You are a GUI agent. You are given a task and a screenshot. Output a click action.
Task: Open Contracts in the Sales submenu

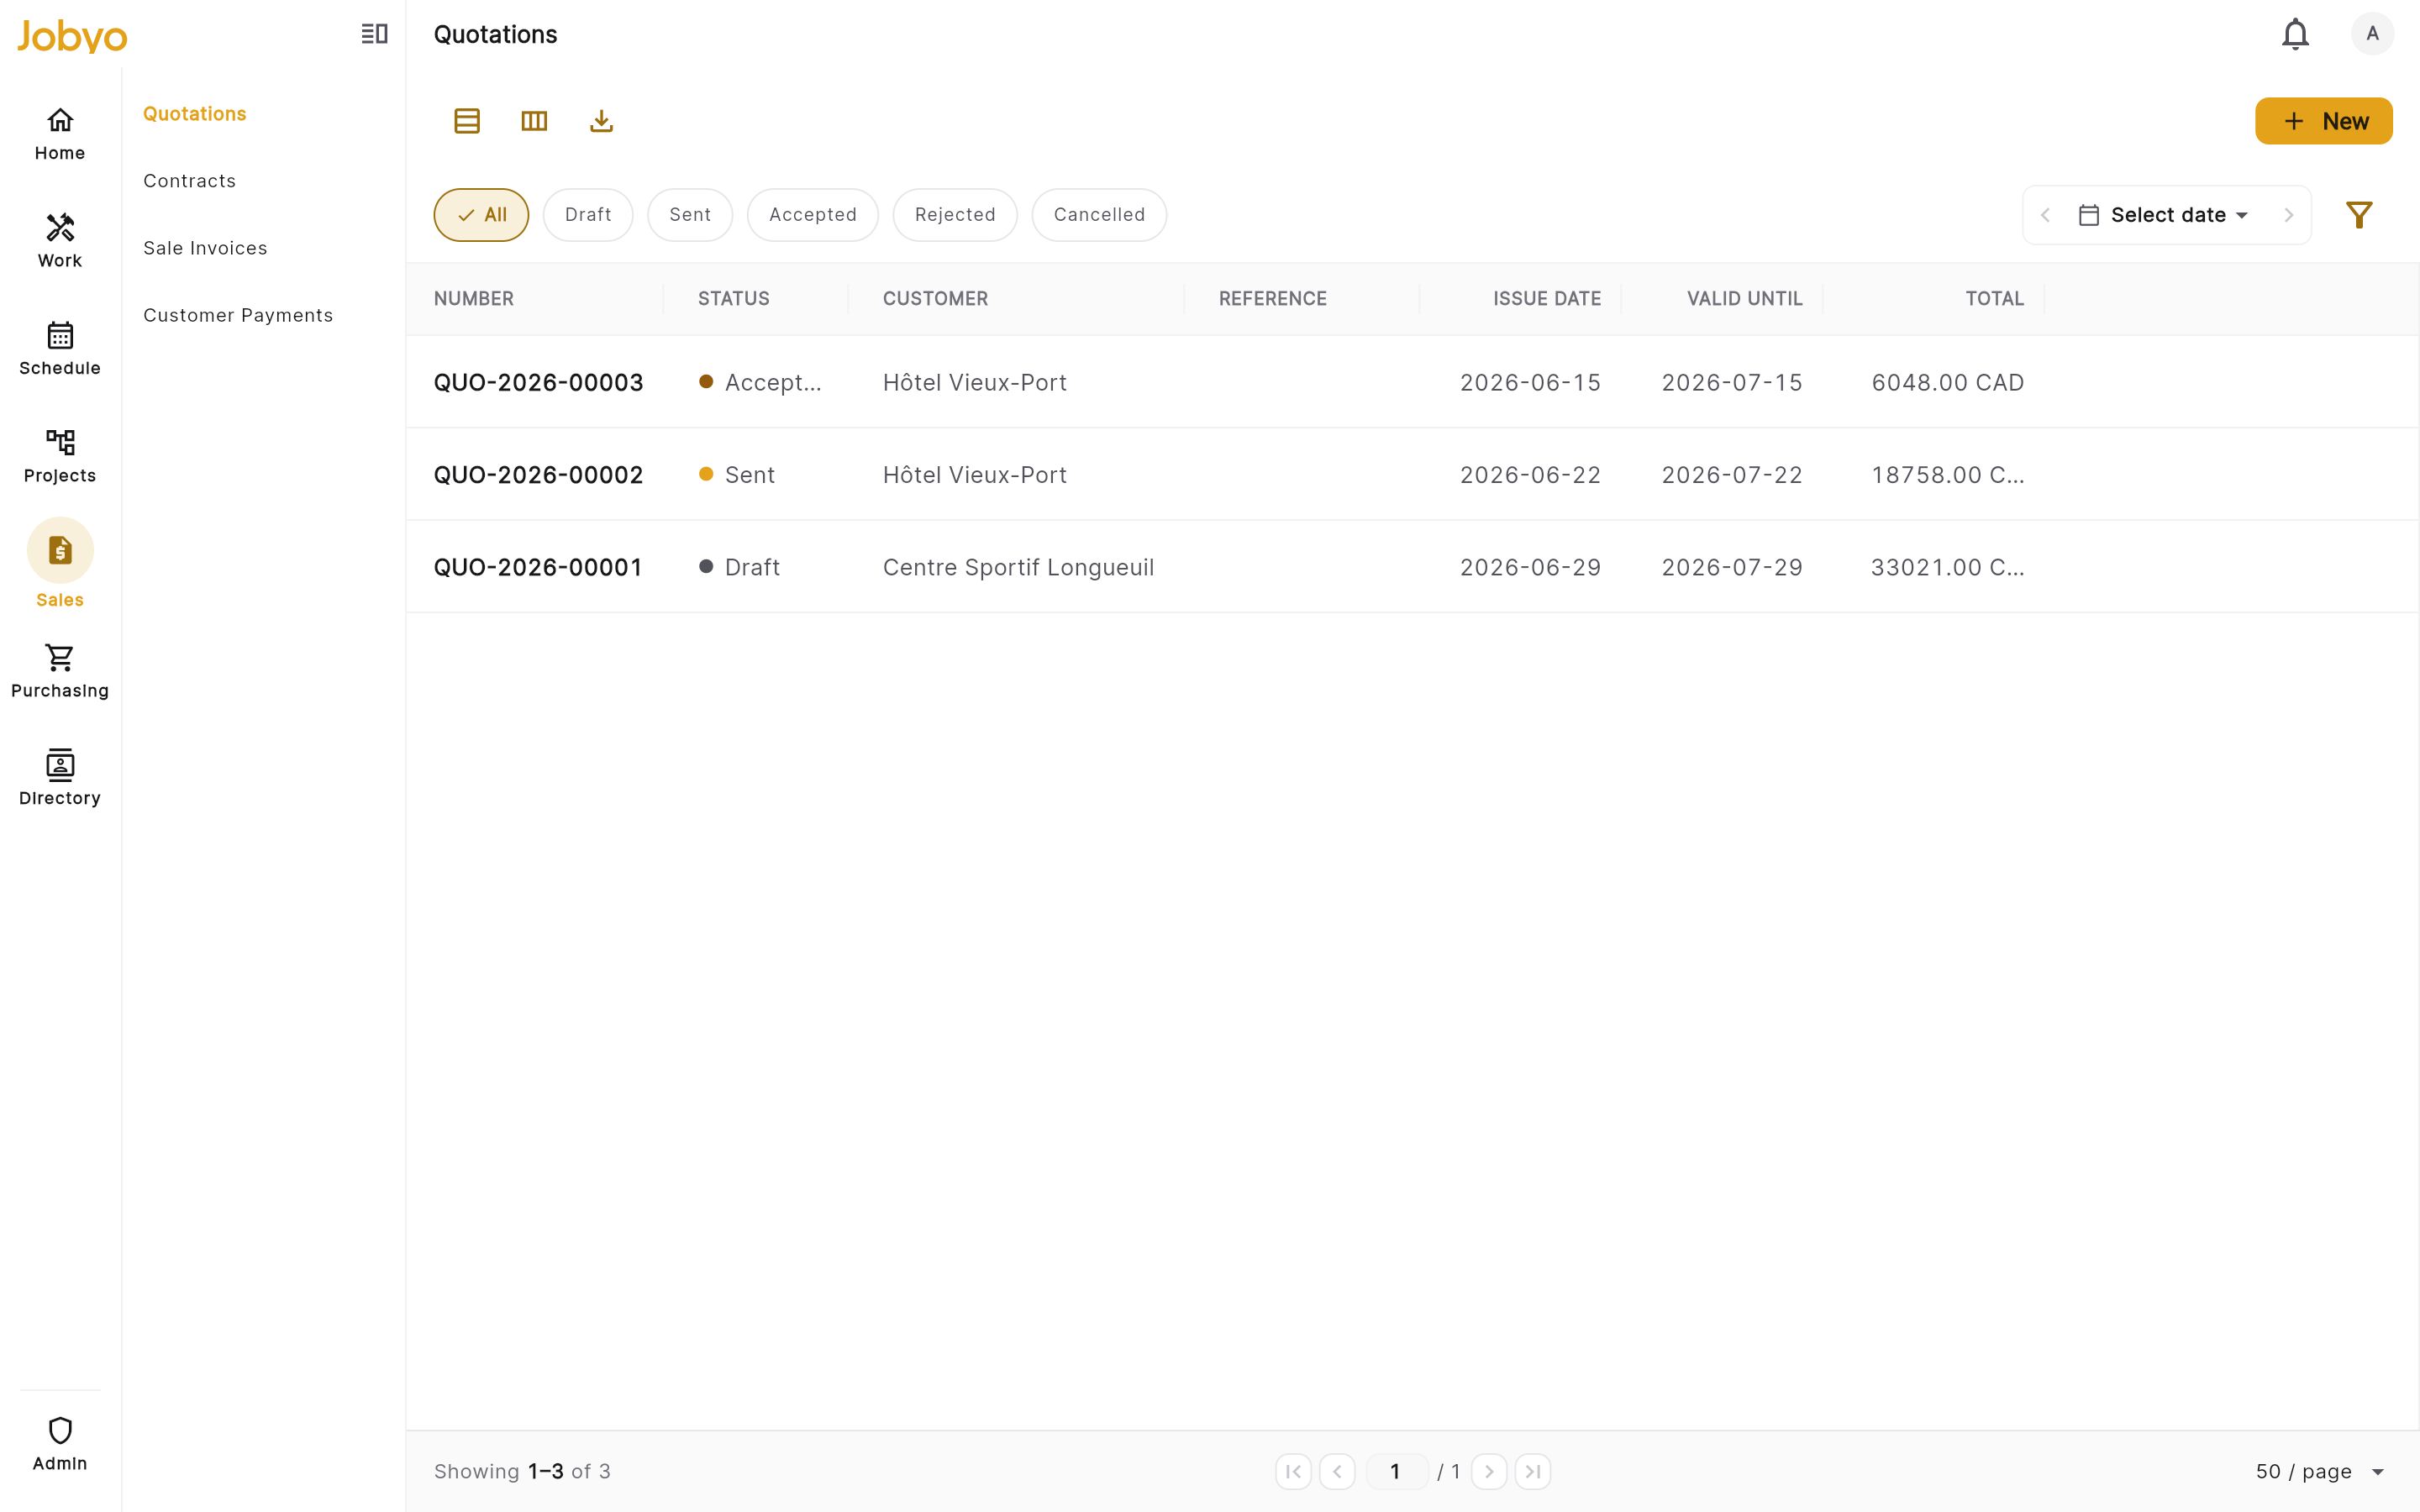(x=190, y=181)
